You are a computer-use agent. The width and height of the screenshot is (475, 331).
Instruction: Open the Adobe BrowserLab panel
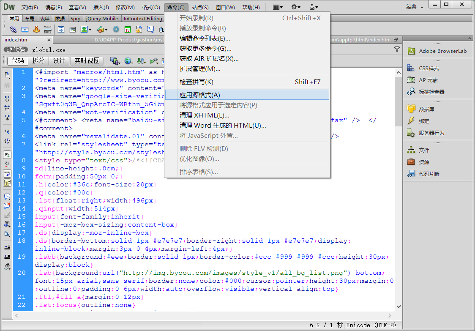[x=442, y=51]
